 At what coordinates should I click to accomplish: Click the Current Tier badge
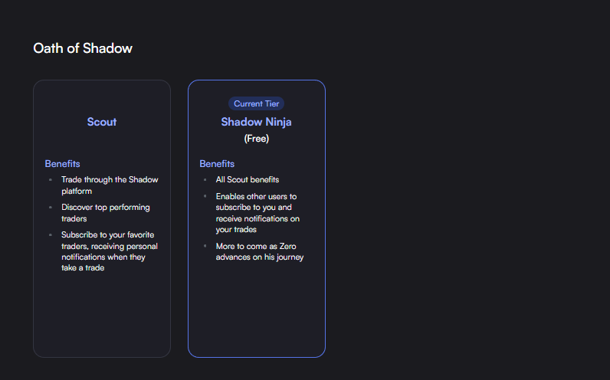(x=256, y=103)
